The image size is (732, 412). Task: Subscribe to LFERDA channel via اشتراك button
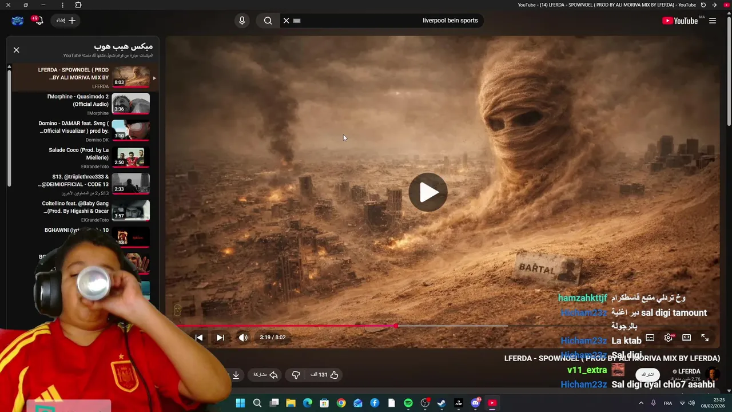pos(647,374)
